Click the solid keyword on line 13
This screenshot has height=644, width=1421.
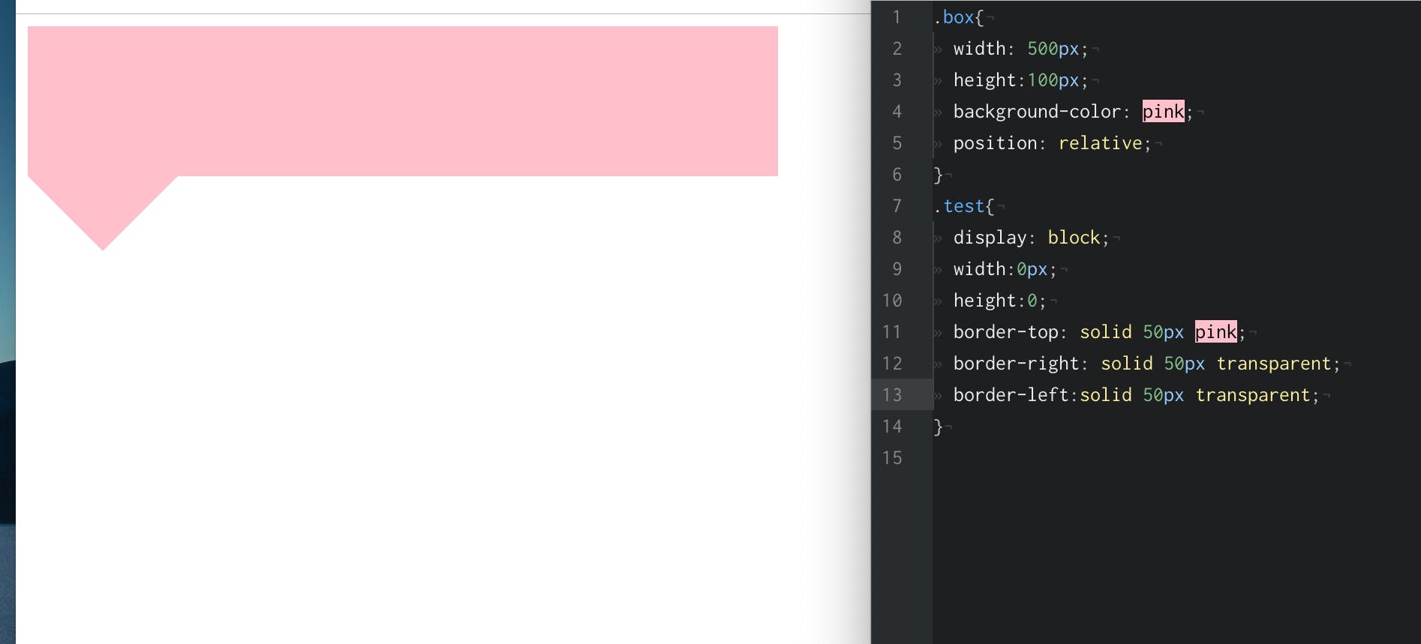click(1105, 395)
